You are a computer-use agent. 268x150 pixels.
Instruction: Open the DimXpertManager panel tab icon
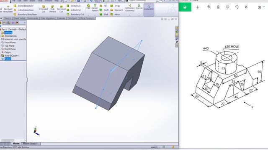13,23
